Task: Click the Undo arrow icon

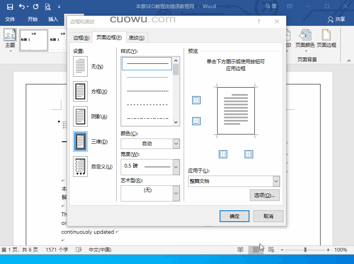Action: pos(22,6)
